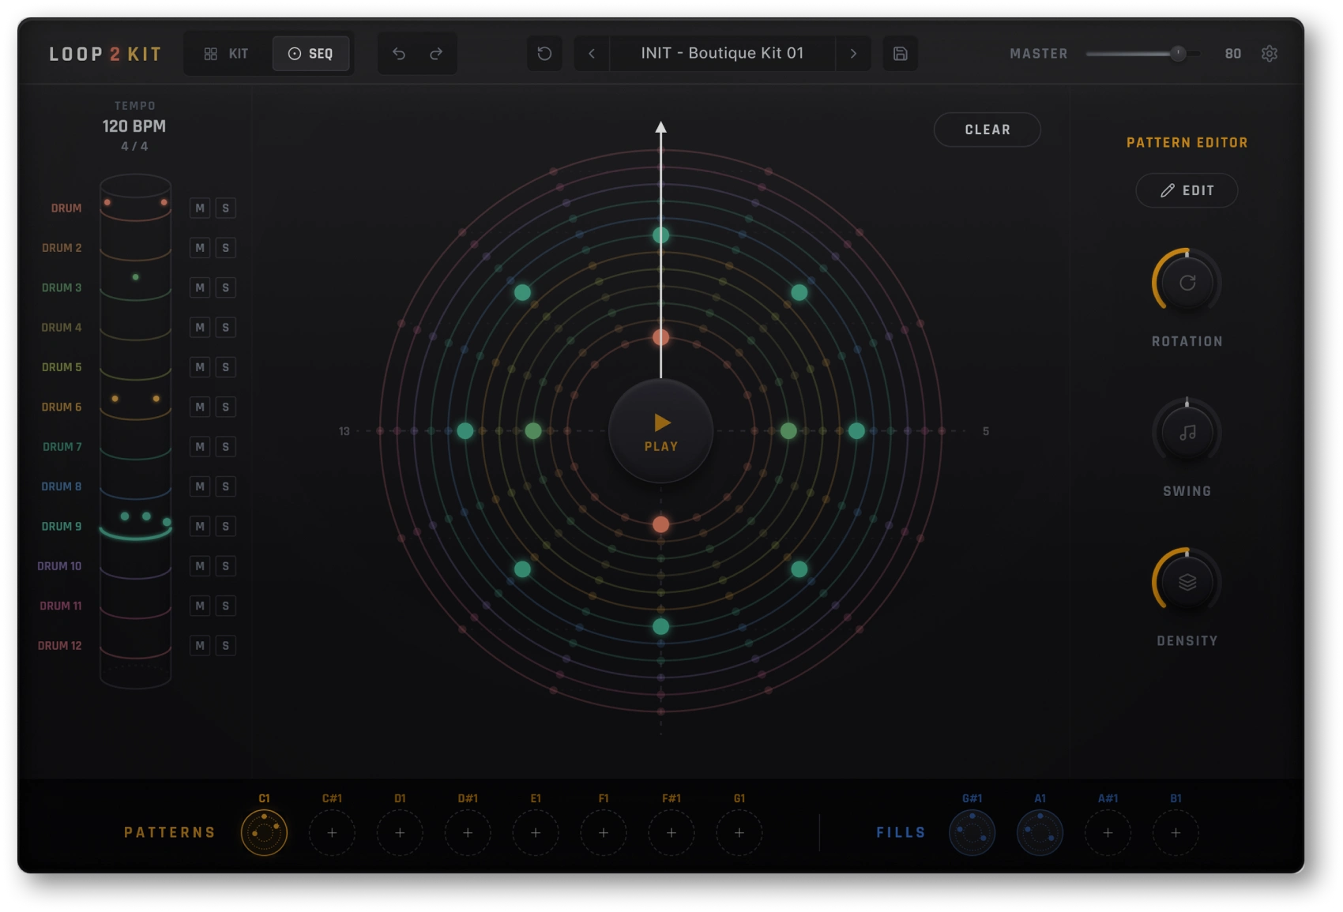Click the SWING knob

1187,433
